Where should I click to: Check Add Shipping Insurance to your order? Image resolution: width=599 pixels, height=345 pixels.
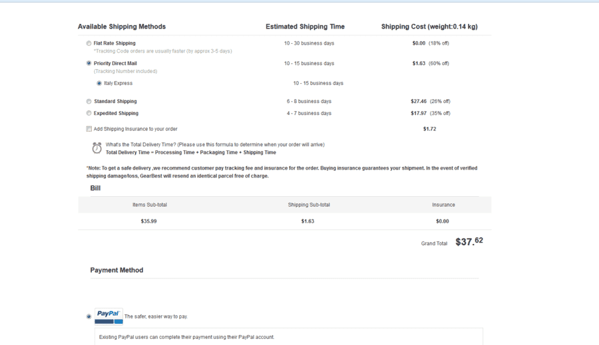tap(89, 129)
